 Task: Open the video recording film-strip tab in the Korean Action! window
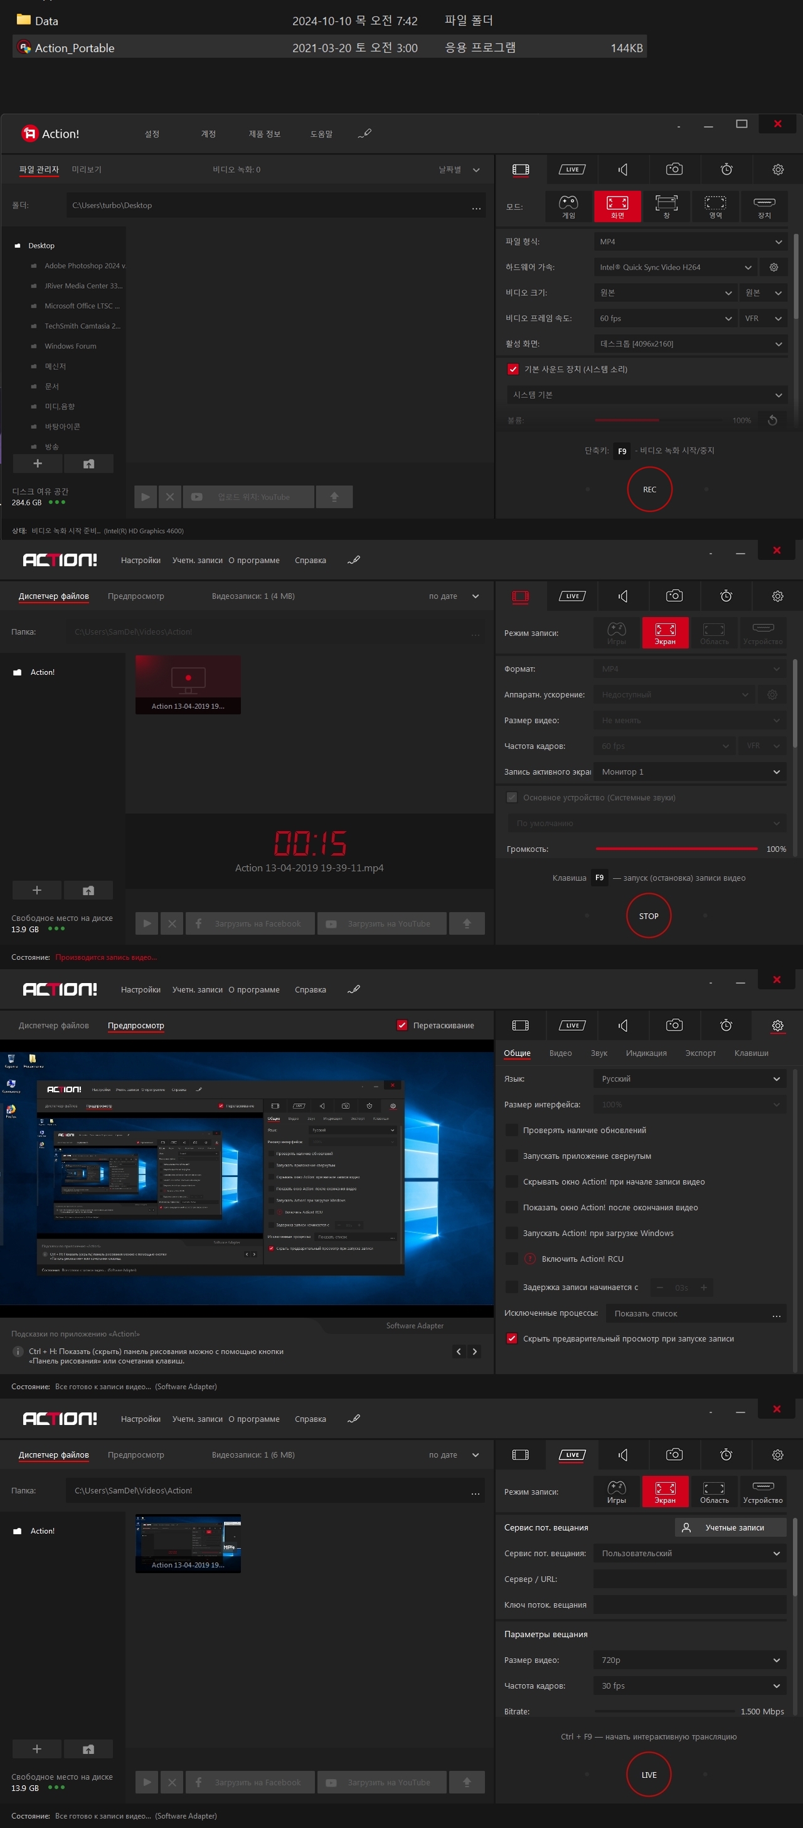tap(521, 169)
